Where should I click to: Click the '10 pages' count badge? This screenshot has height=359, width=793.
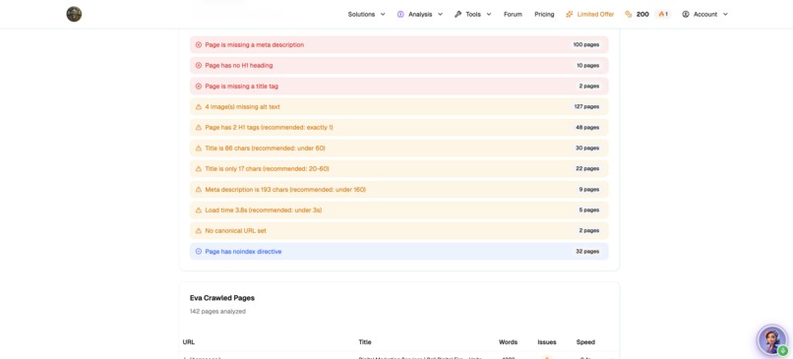click(587, 65)
